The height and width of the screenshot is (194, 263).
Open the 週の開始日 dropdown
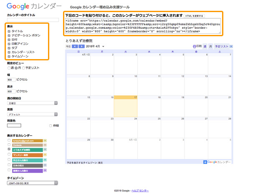(32, 103)
